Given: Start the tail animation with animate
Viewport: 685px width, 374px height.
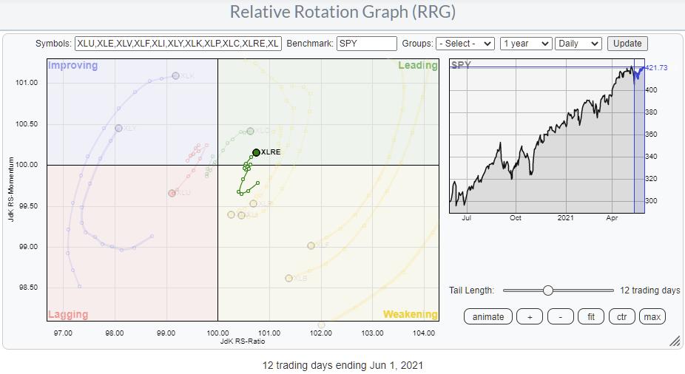Looking at the screenshot, I should 488,316.
